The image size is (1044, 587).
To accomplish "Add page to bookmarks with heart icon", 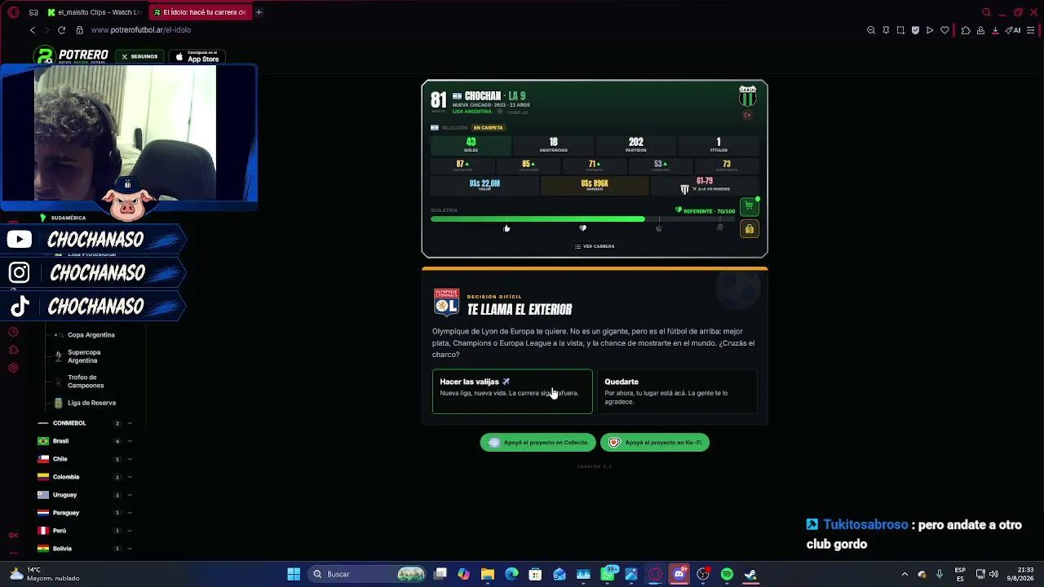I will pos(944,30).
